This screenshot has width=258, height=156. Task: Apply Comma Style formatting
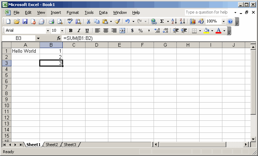149,31
